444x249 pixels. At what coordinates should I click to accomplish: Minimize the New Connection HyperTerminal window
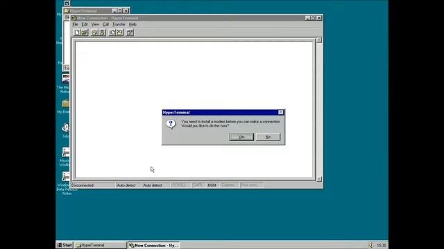pos(307,18)
